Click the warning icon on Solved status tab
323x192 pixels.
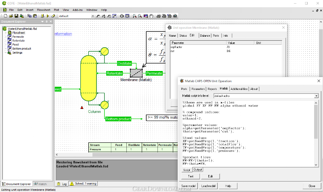click(x=72, y=184)
